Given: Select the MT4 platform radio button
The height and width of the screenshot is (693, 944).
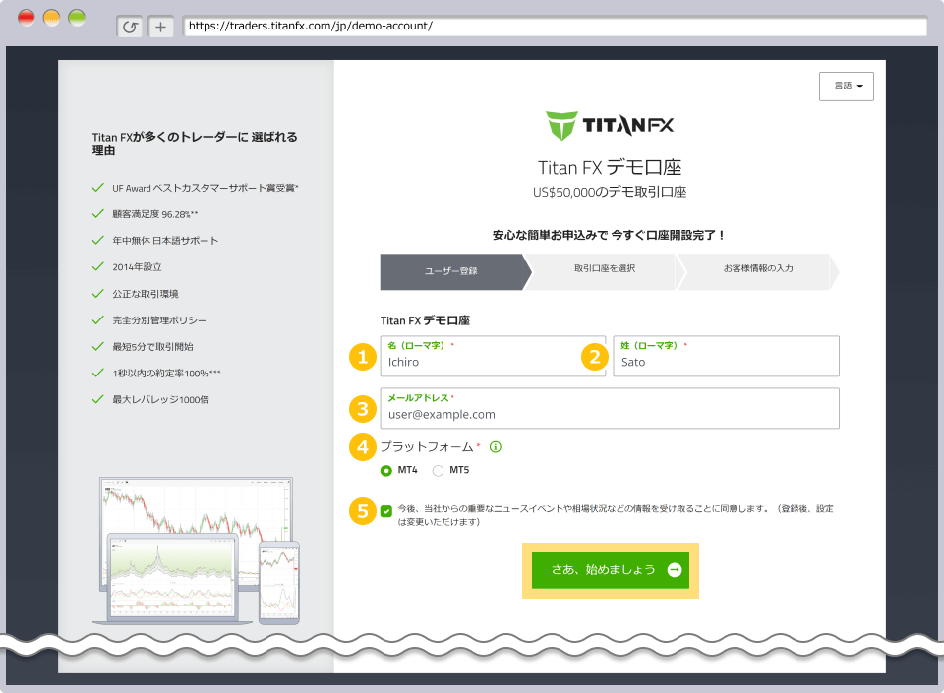Looking at the screenshot, I should 387,470.
